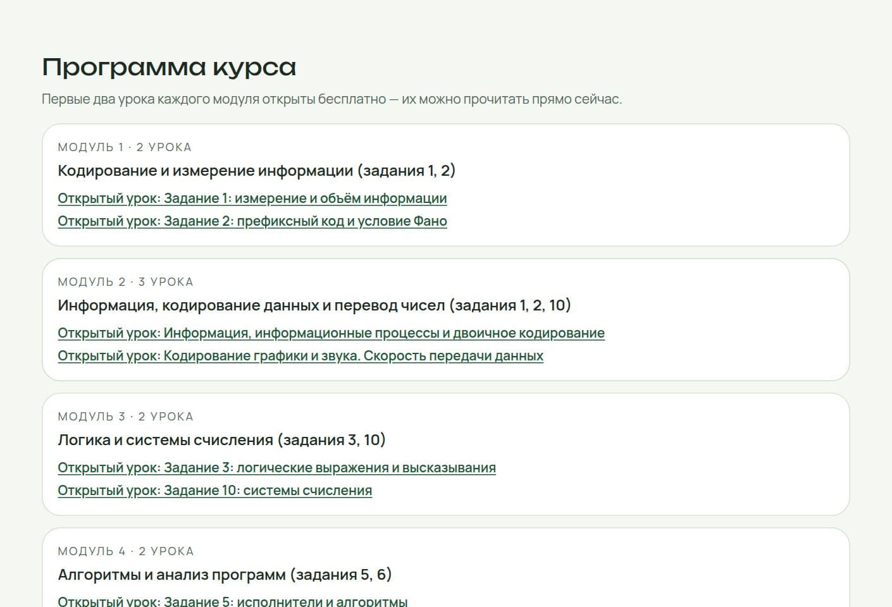This screenshot has height=607, width=892.
Task: Open lesson "Информация, информационные процессы и двоичное кодирование"
Action: coord(331,333)
